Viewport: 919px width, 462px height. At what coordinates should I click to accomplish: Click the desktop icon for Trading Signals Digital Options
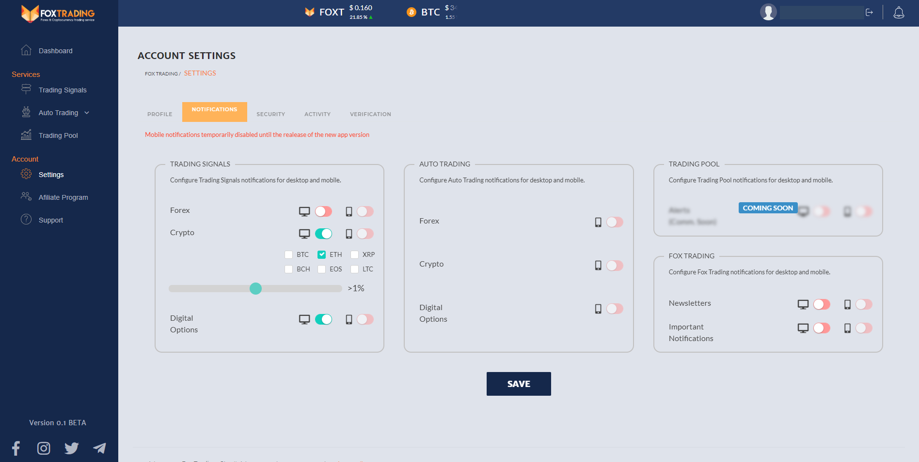[x=304, y=319]
